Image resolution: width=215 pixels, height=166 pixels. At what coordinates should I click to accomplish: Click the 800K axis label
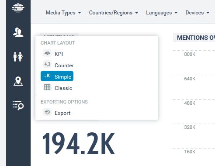[190, 54]
